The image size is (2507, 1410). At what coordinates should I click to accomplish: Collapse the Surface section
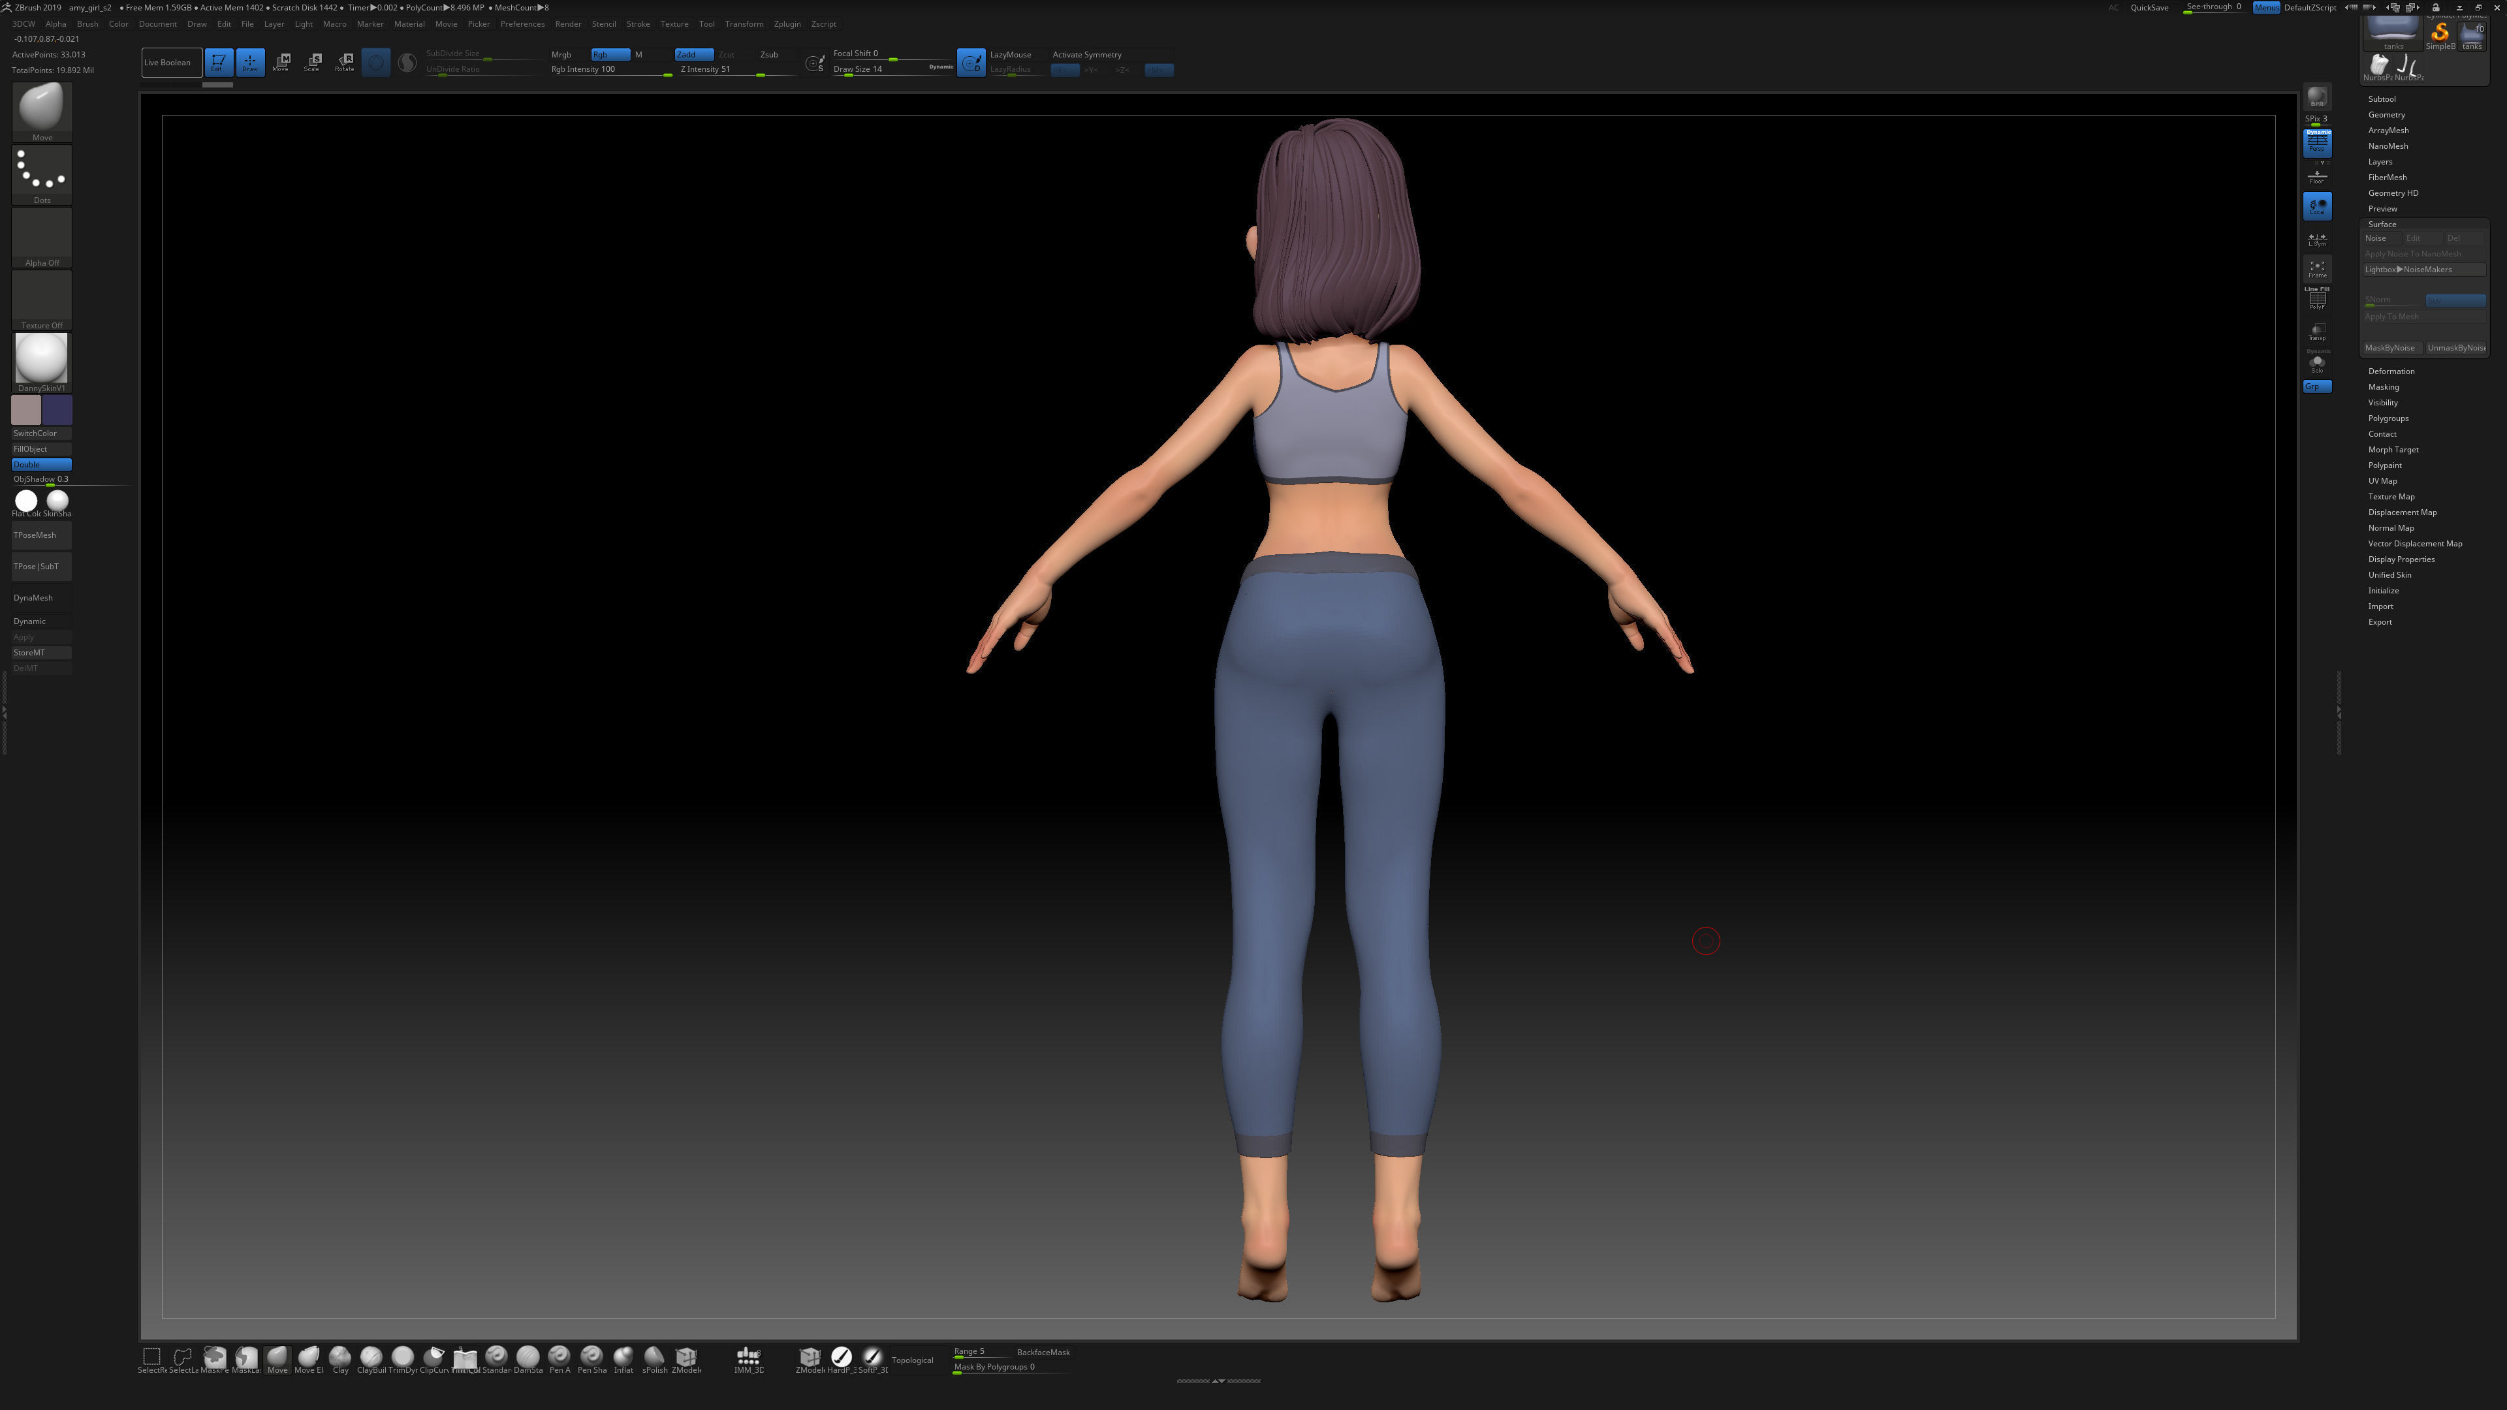(2382, 224)
